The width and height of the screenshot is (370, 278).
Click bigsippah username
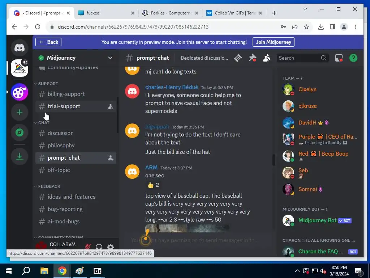(x=157, y=127)
